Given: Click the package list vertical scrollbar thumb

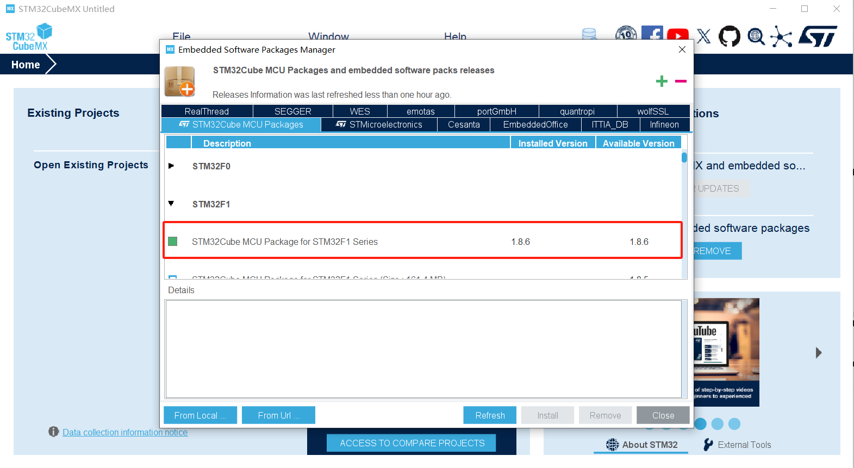Looking at the screenshot, I should pos(684,157).
